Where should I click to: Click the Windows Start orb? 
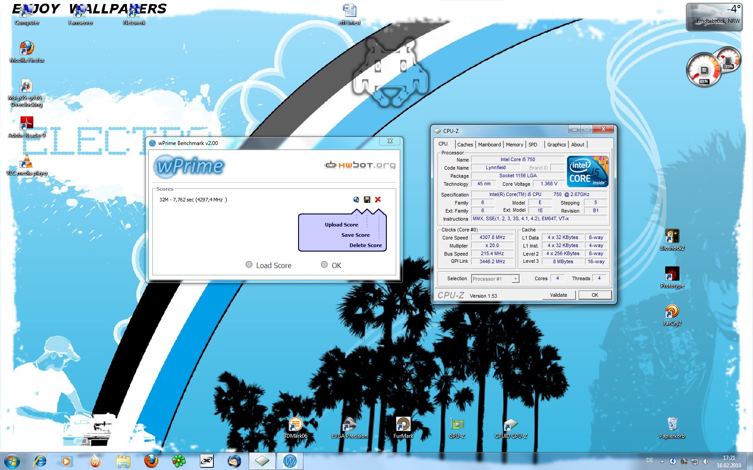[x=12, y=461]
